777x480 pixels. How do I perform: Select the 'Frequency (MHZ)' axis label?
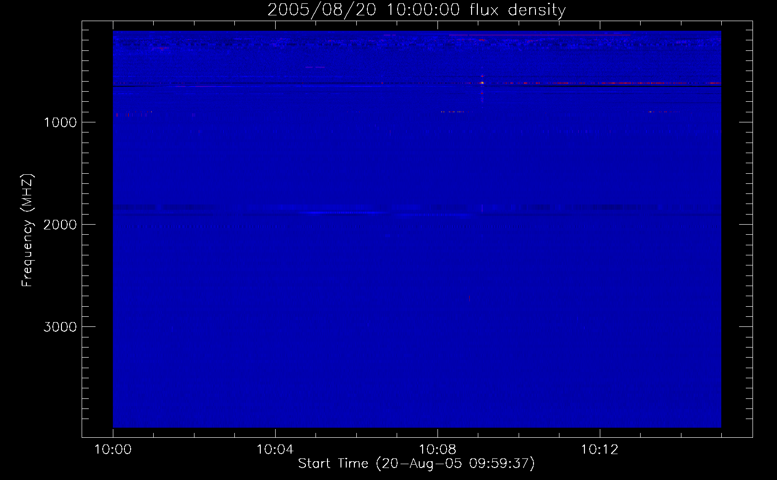pyautogui.click(x=27, y=230)
